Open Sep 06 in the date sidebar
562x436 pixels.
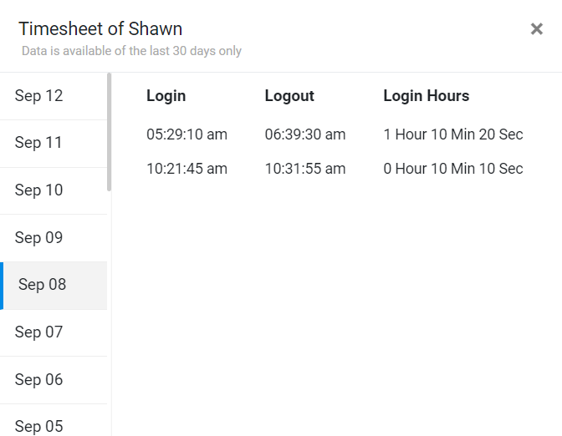pyautogui.click(x=39, y=380)
